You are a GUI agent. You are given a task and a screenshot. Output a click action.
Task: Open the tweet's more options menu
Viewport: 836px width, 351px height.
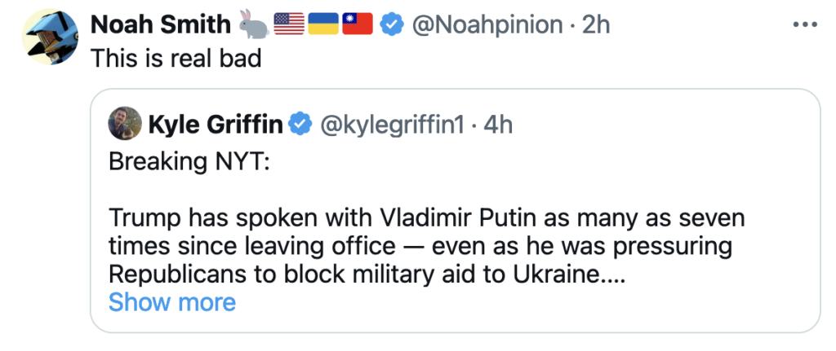coord(805,24)
